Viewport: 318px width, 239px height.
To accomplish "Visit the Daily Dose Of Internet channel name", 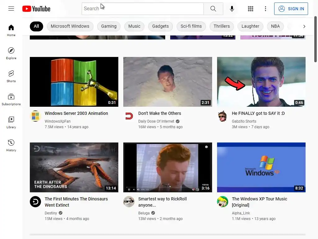I will (156, 121).
